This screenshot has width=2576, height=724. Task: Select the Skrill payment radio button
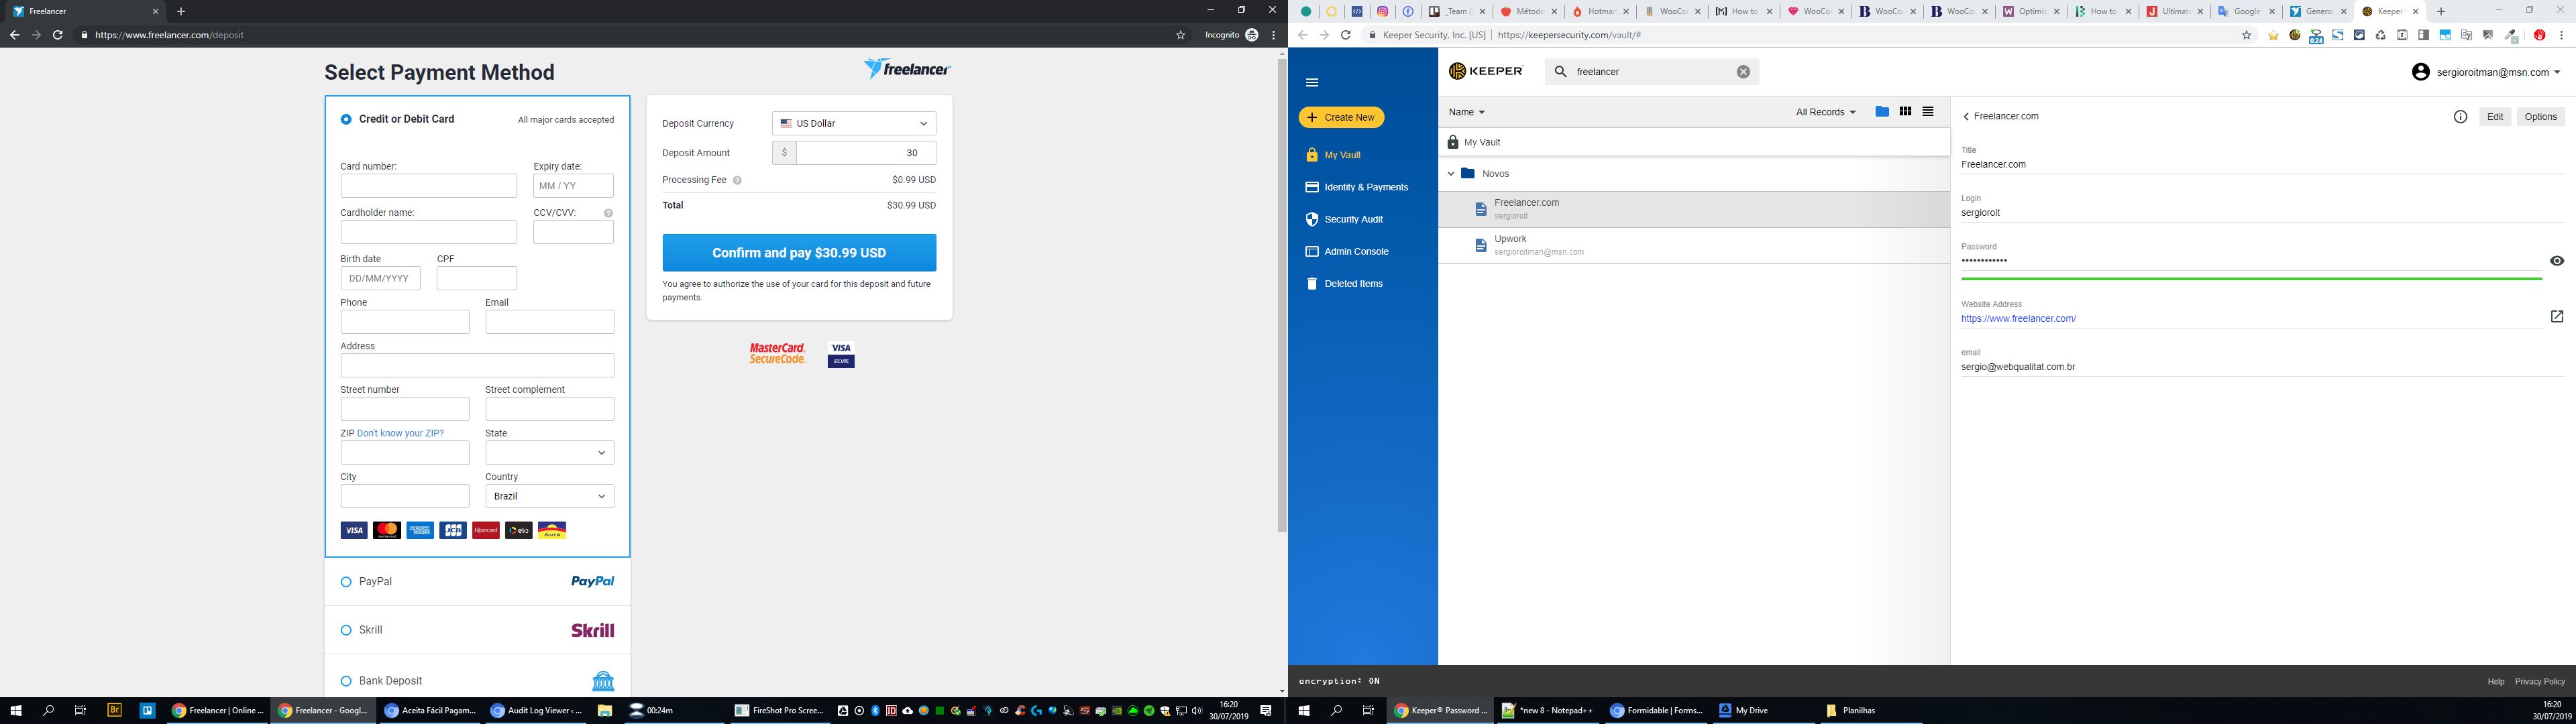pos(346,630)
